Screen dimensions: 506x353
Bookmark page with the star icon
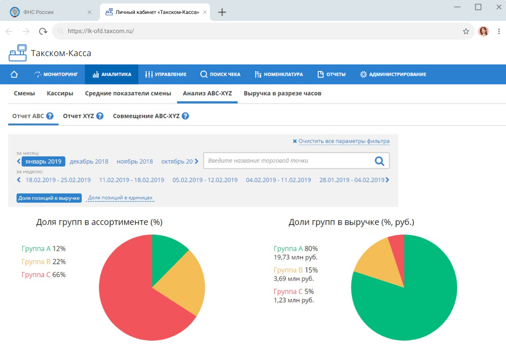coord(466,31)
